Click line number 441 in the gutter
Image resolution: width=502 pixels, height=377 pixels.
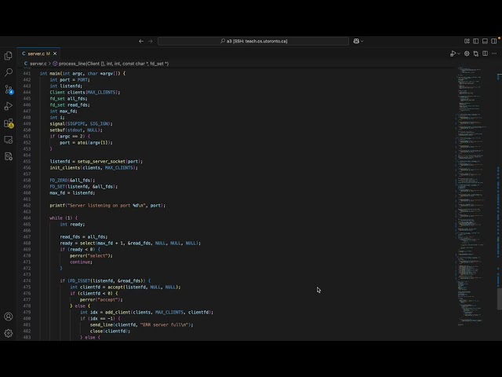(27, 73)
